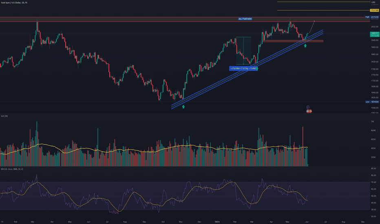Open the USD currency selector on price axis
The height and width of the screenshot is (224, 380).
[373, 2]
